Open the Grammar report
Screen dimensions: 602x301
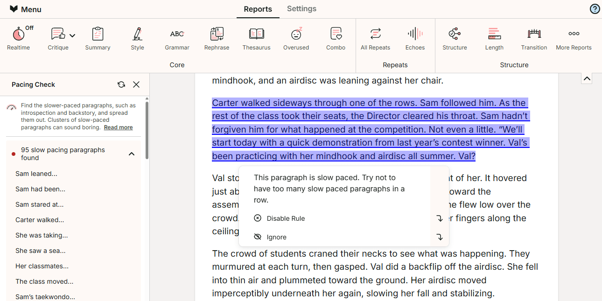click(177, 38)
